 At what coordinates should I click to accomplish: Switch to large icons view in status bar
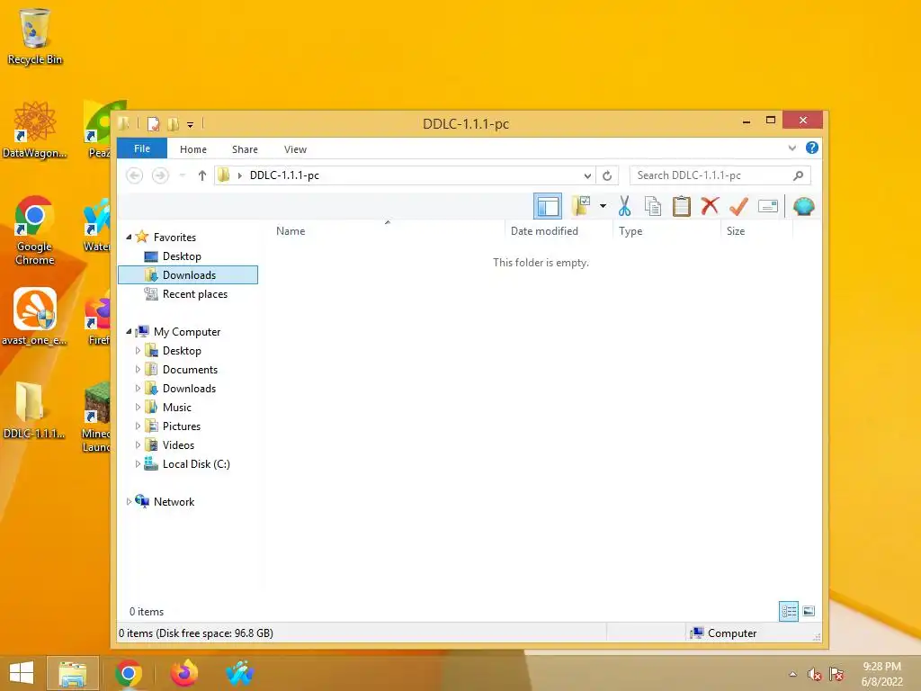(x=809, y=612)
